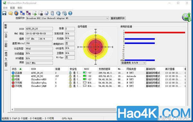Click the orange sphere toolbar icon
193x122 pixels.
pos(16,13)
